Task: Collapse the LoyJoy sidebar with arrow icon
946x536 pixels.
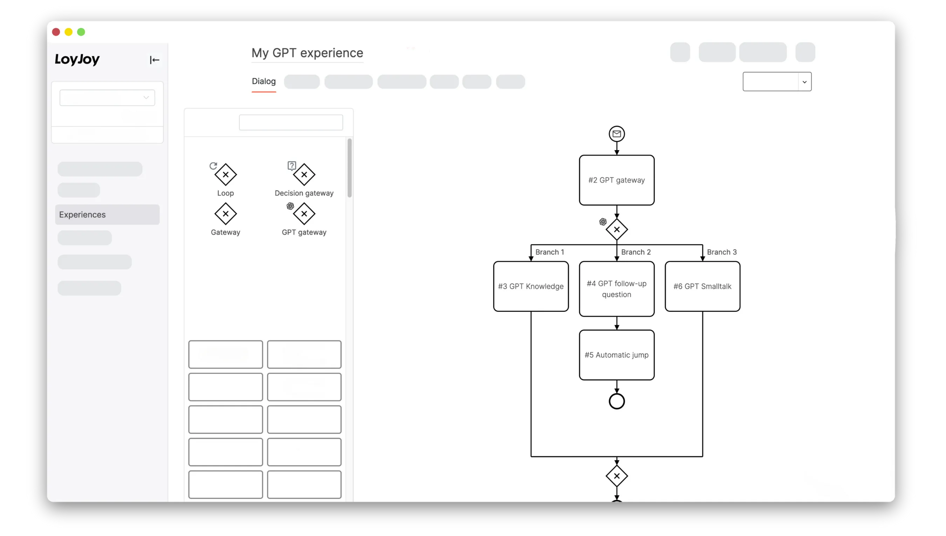Action: point(154,60)
